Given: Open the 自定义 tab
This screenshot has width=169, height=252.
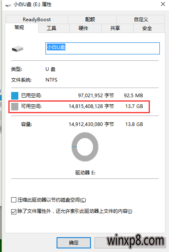Looking at the screenshot, I should tap(140, 20).
